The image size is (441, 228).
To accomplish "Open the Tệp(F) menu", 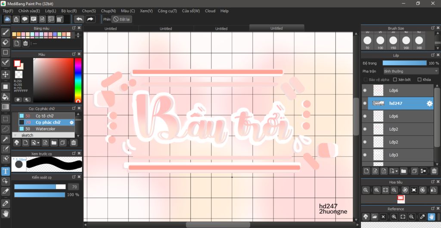I will point(8,11).
